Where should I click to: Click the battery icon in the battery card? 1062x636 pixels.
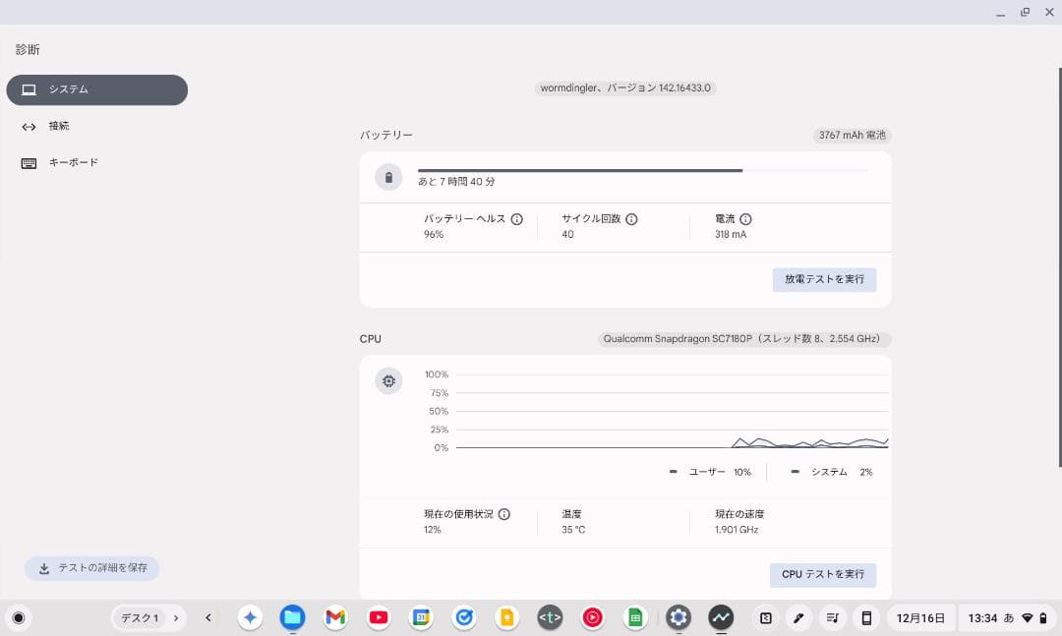(x=388, y=177)
